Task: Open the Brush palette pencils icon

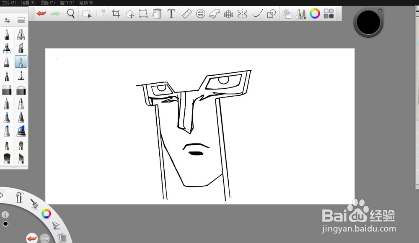Action: pyautogui.click(x=300, y=13)
